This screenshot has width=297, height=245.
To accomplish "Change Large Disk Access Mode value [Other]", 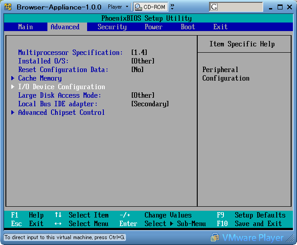I will [143, 95].
